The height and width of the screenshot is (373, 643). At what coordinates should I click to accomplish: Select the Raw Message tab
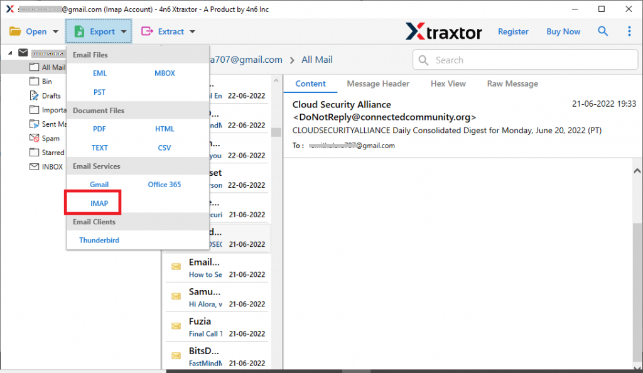coord(512,84)
